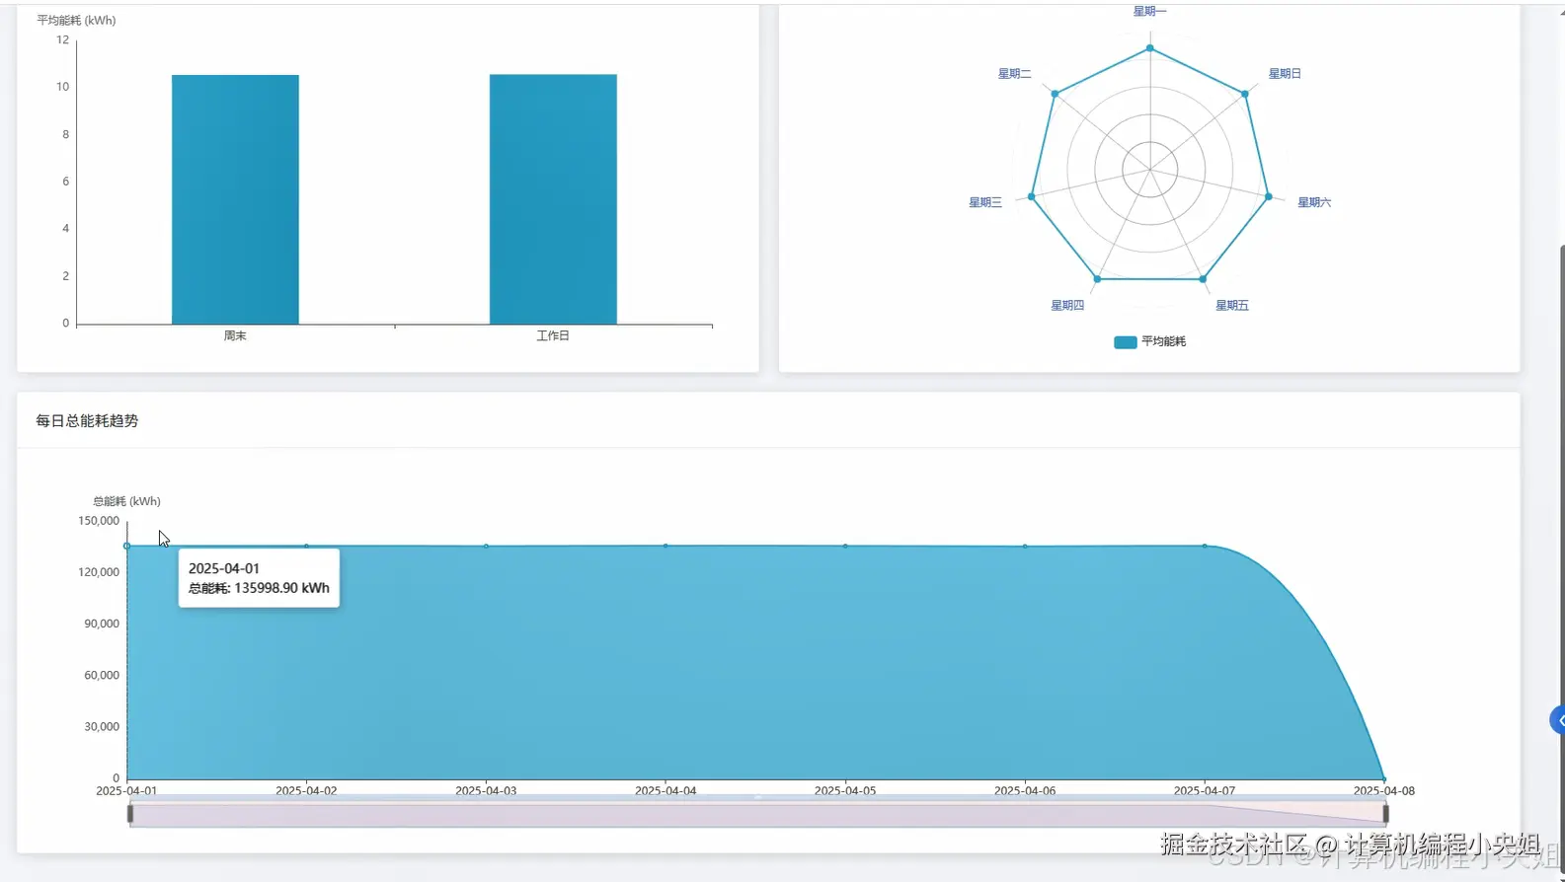This screenshot has width=1565, height=882.
Task: Click the 星期六 radar axis label
Action: click(x=1314, y=202)
